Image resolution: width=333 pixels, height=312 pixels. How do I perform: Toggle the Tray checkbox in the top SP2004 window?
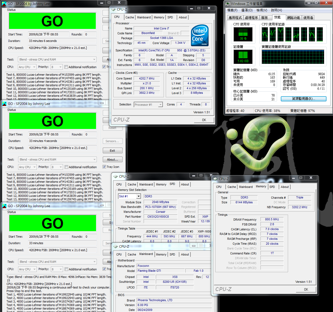[x=104, y=67]
